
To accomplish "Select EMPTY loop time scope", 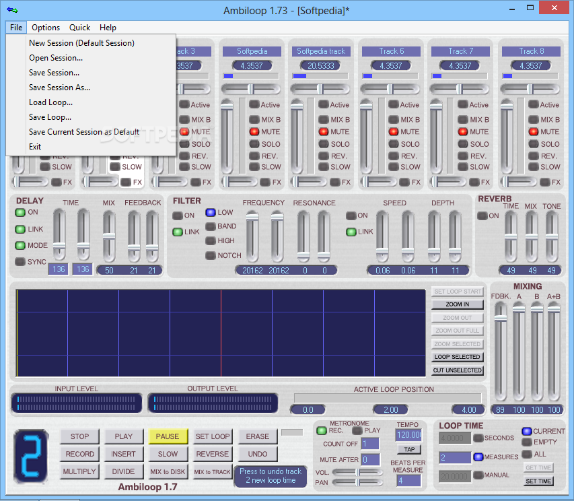I will click(x=527, y=442).
